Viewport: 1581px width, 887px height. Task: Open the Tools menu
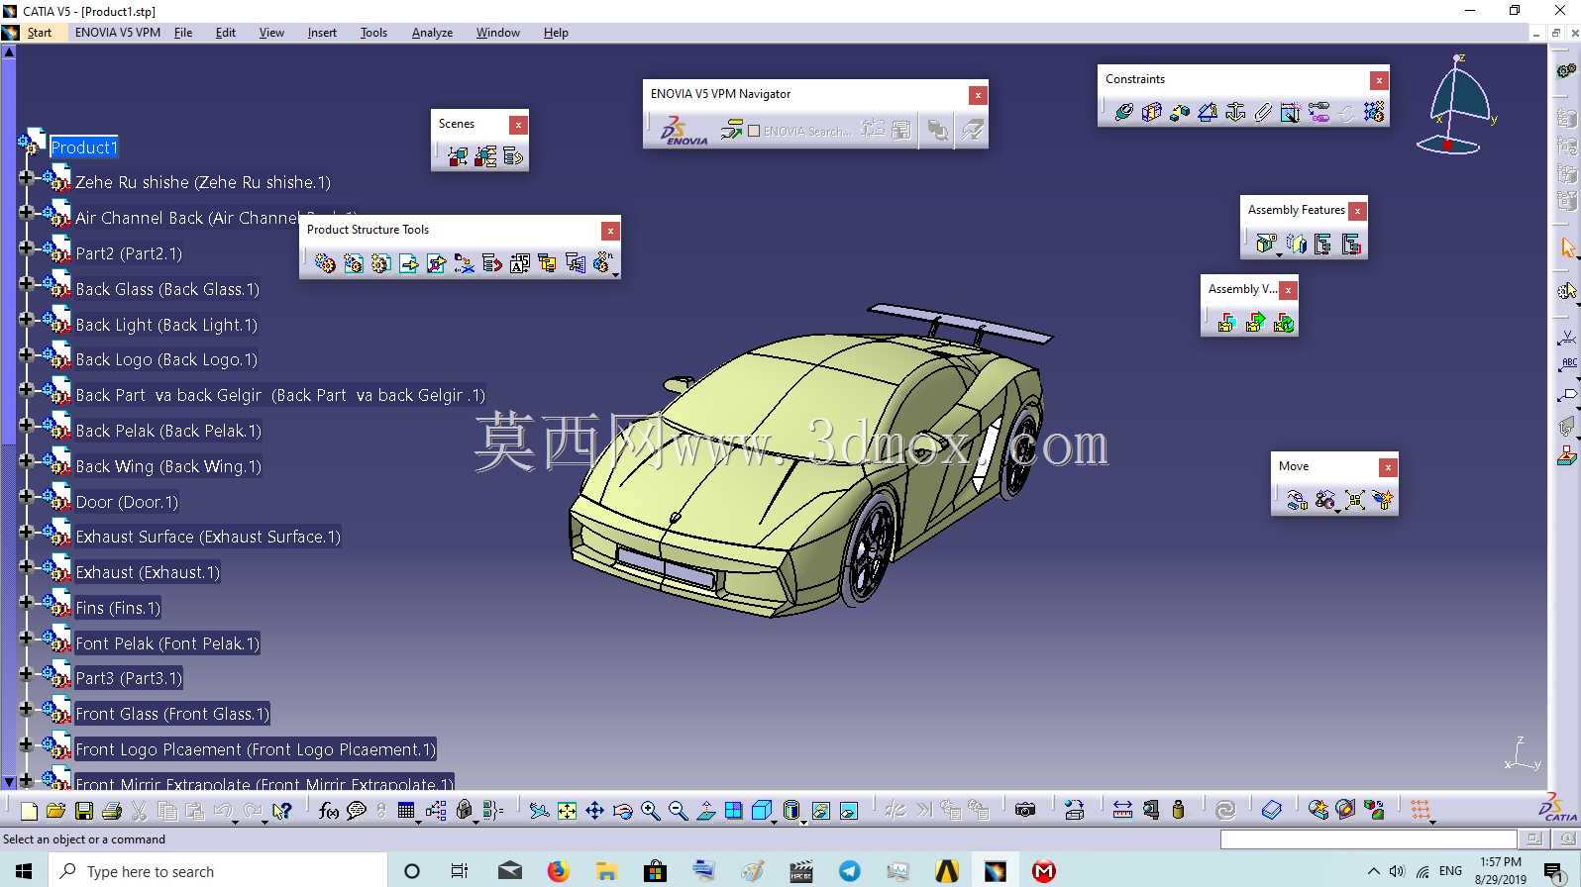point(373,33)
